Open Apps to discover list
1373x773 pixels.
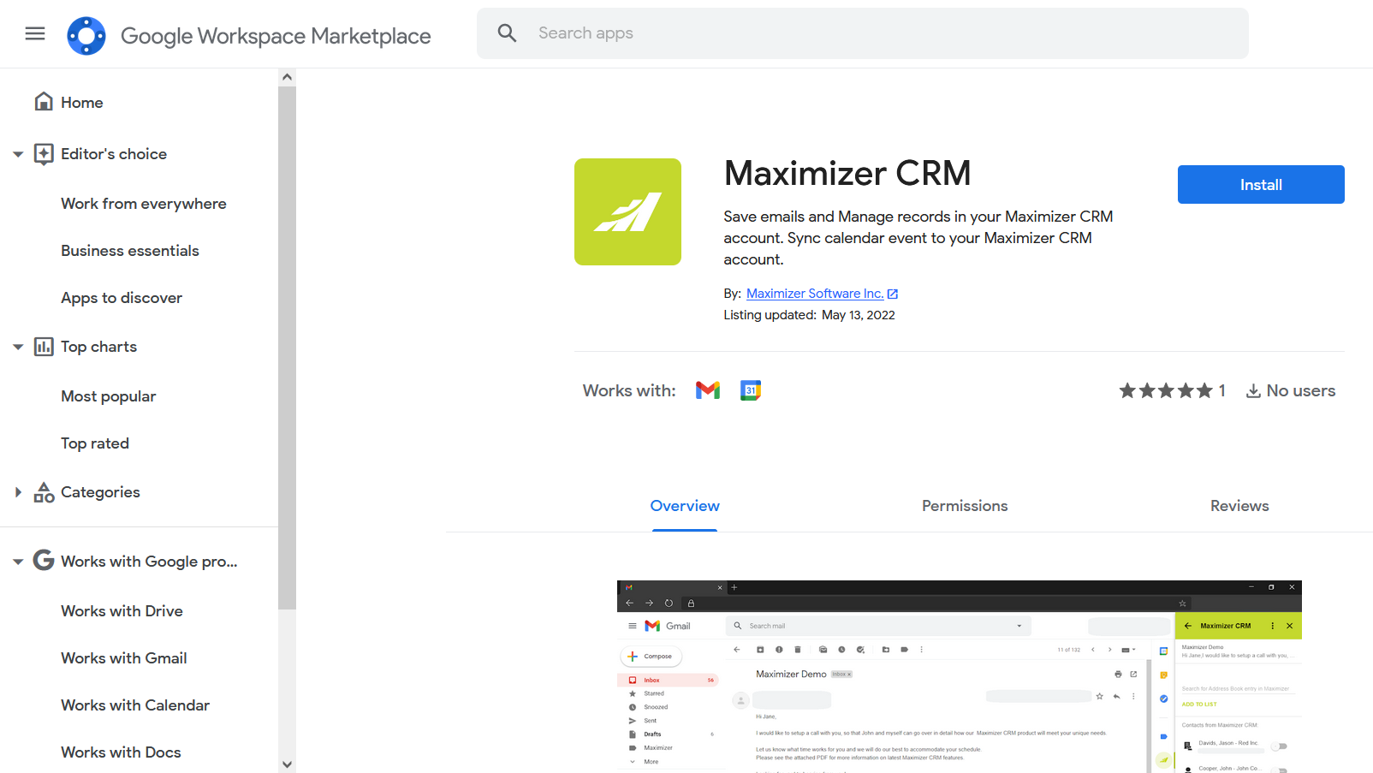122,298
